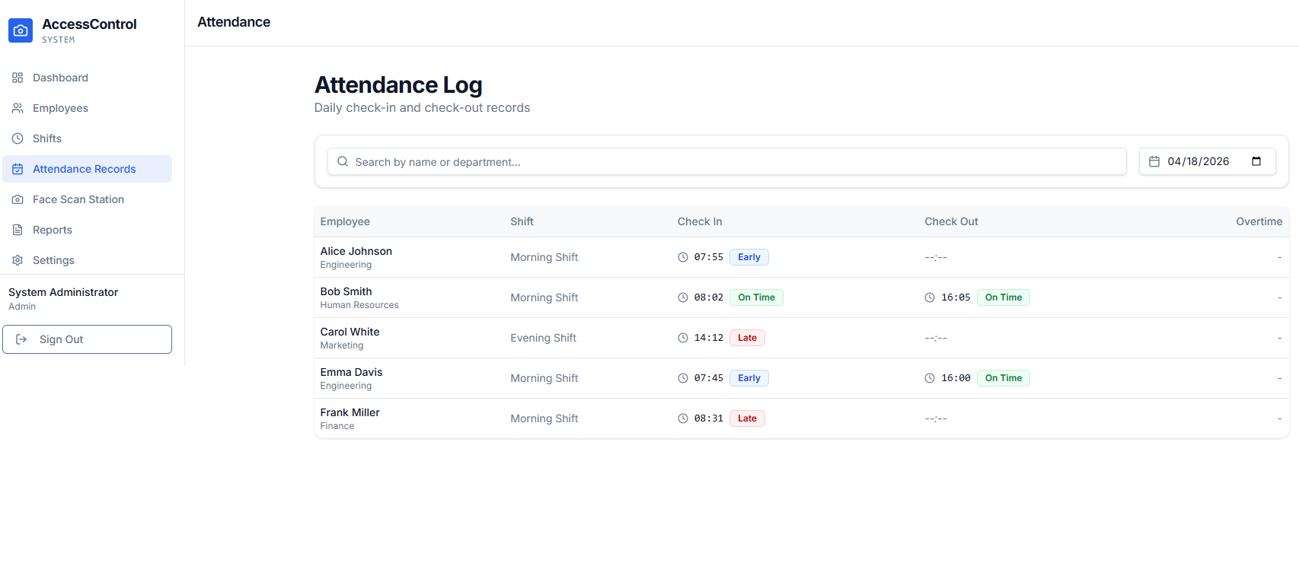Click the Reports document icon

pos(18,230)
